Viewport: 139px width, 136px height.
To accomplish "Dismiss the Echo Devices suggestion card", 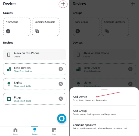I will click(x=61, y=69).
